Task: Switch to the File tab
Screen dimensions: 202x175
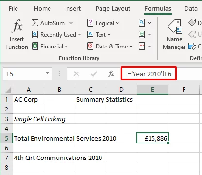Action: click(x=13, y=9)
